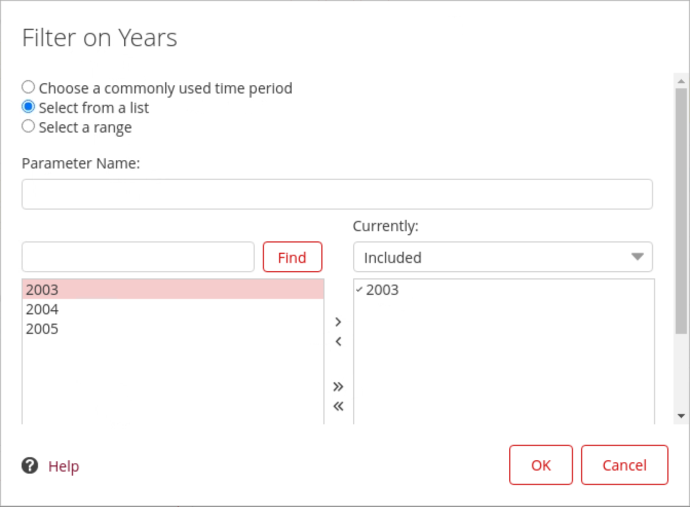The image size is (690, 507).
Task: Click the add all double arrow
Action: [338, 387]
